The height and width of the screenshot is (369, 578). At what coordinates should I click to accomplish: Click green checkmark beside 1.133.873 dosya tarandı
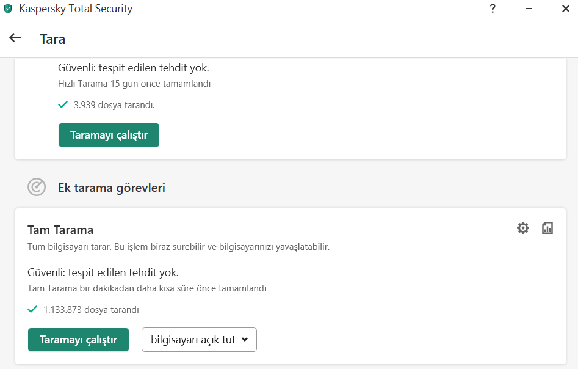(32, 309)
